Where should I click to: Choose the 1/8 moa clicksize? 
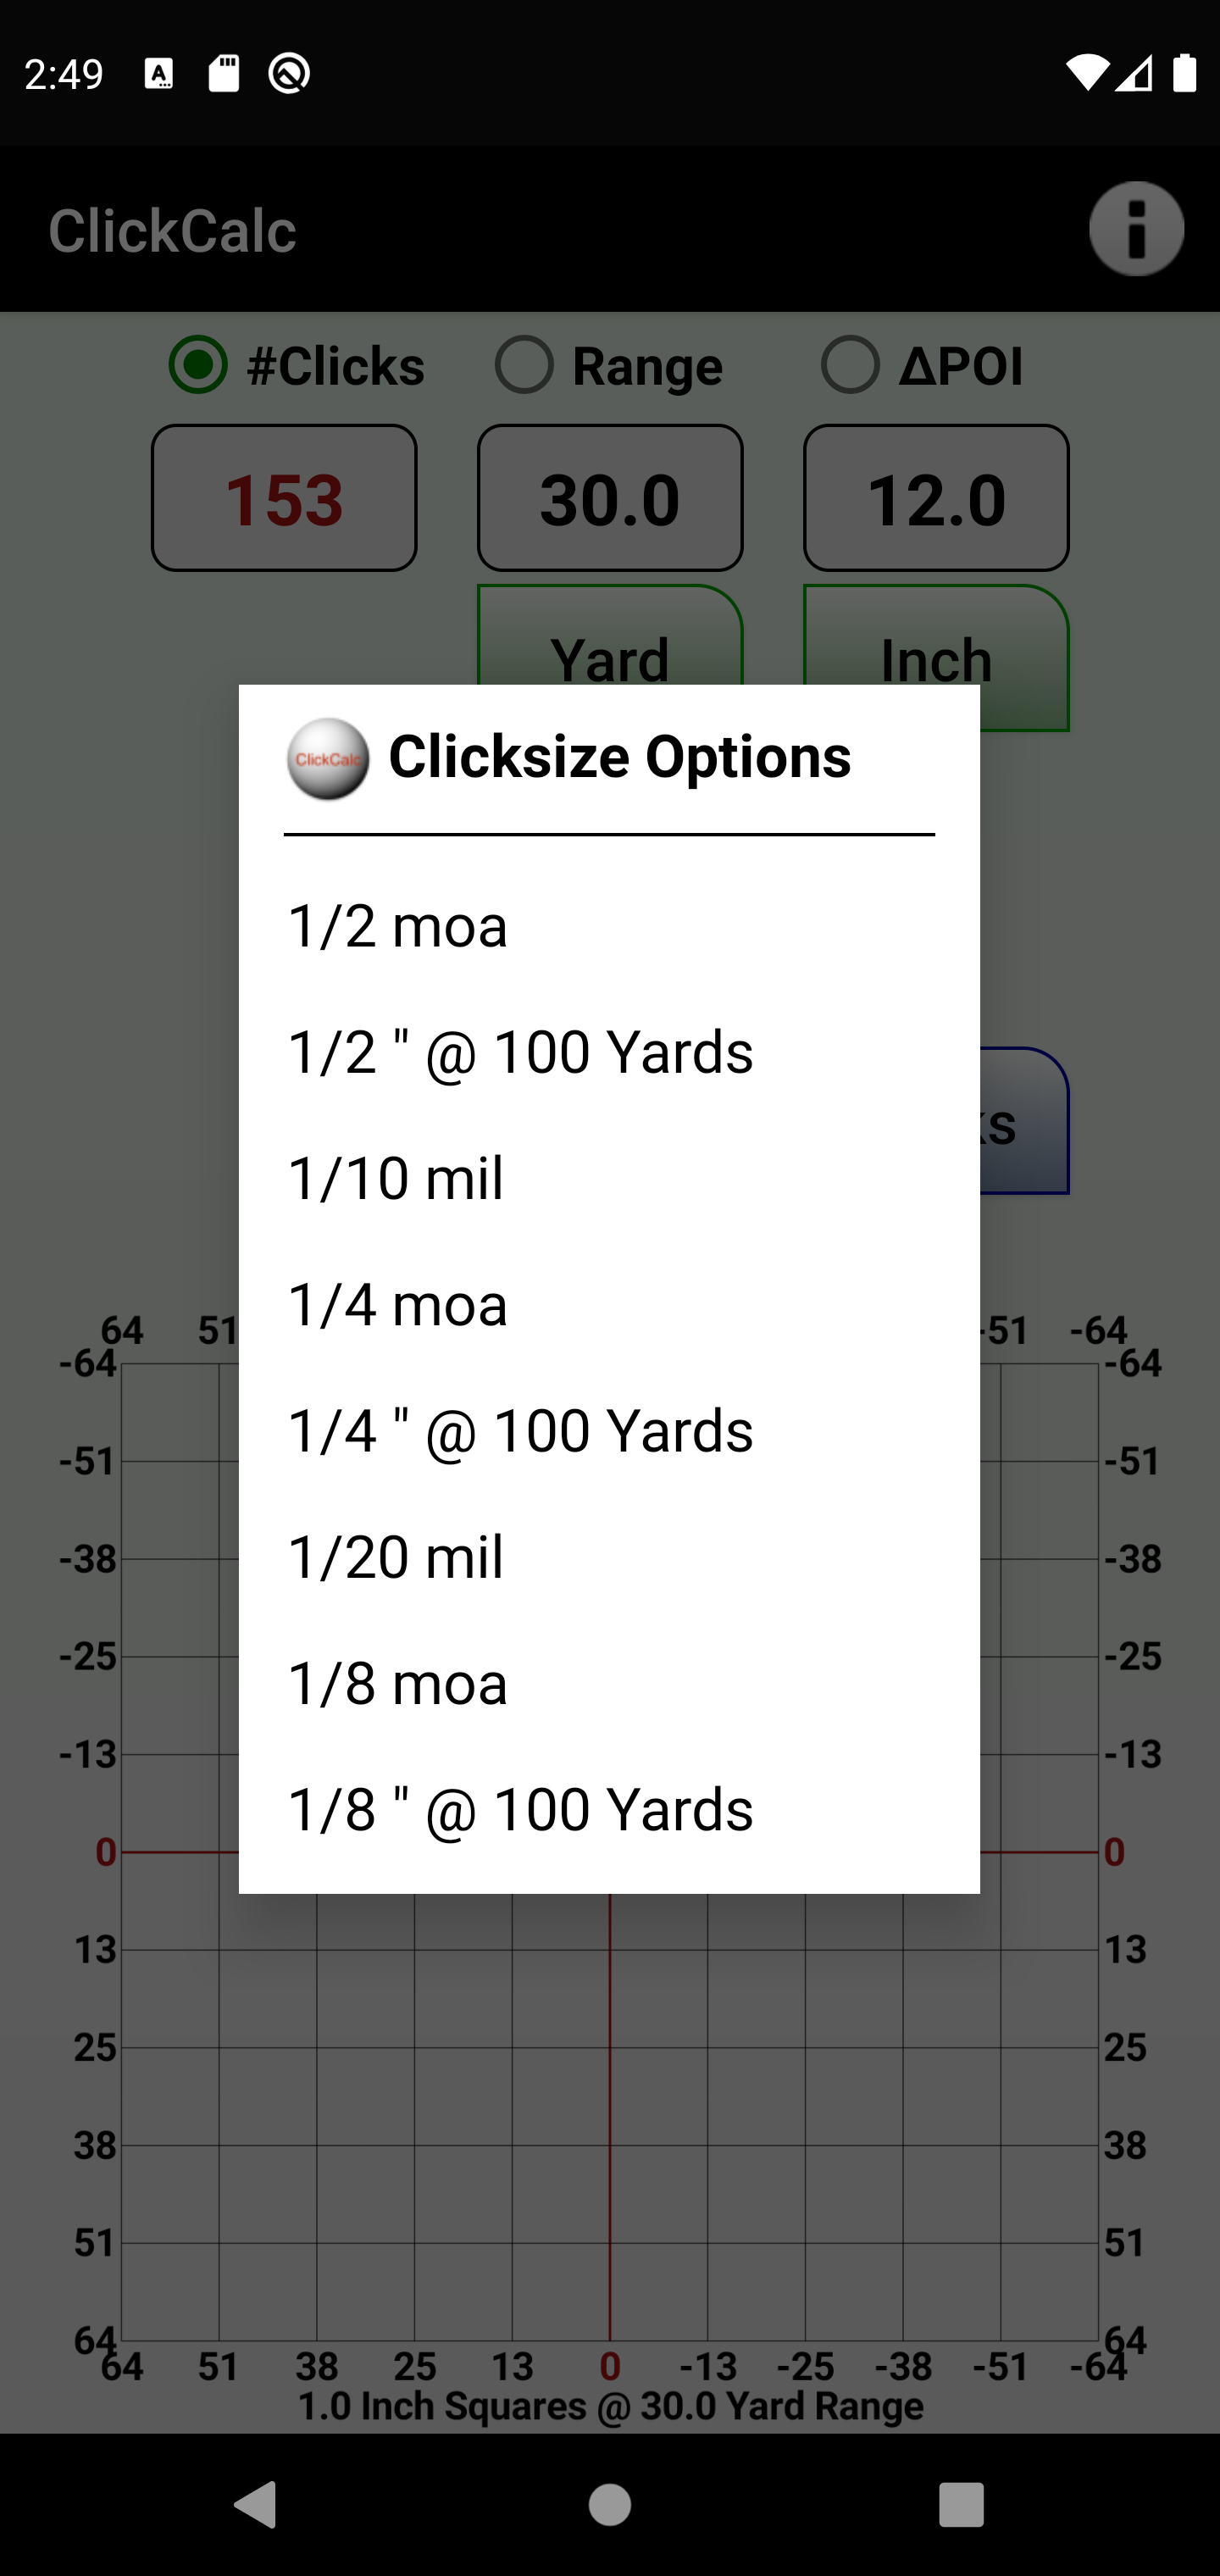click(609, 1683)
